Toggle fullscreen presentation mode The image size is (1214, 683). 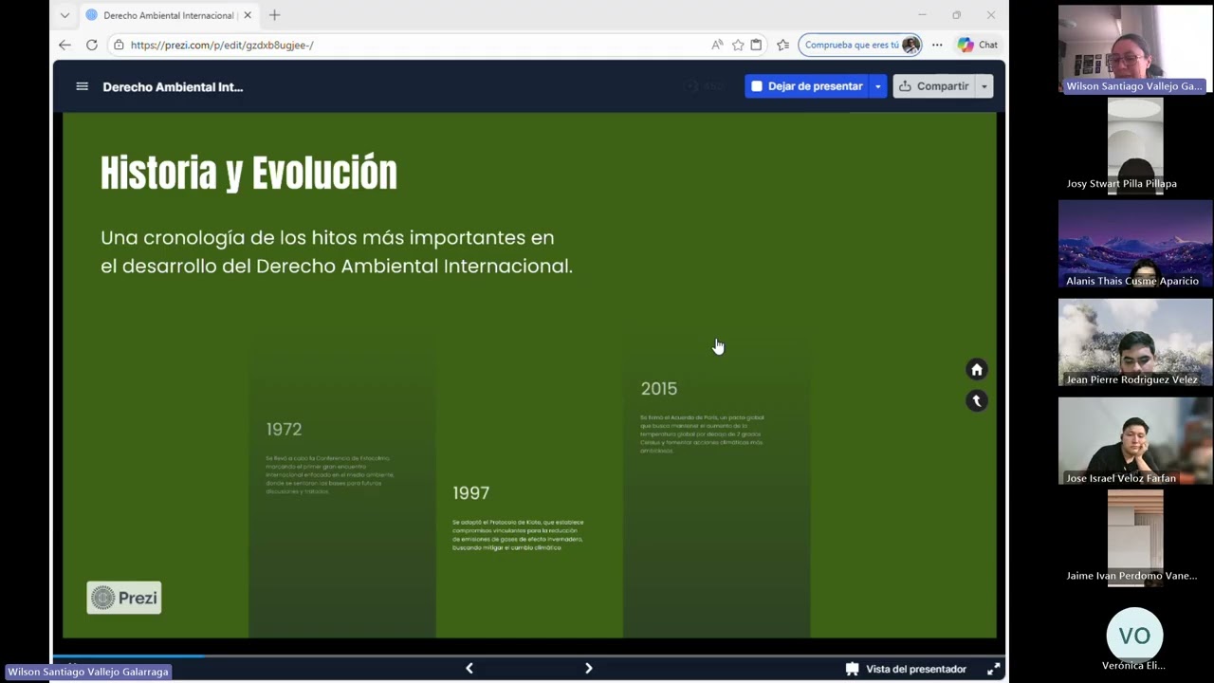click(993, 669)
